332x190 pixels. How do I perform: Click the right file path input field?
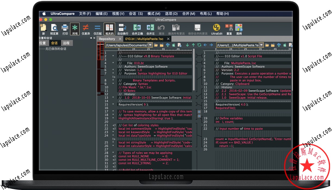[x=238, y=45]
